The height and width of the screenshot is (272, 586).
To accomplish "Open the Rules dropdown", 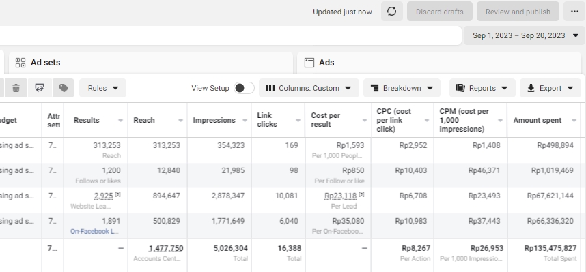I will coord(102,88).
